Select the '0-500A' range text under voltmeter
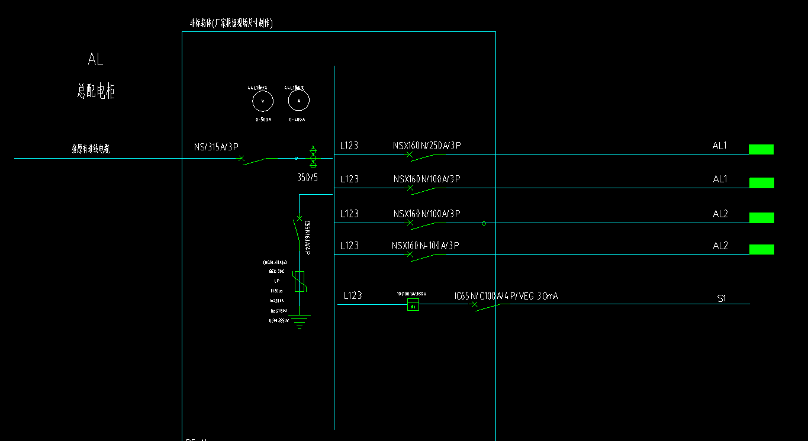The image size is (808, 441). [x=263, y=120]
